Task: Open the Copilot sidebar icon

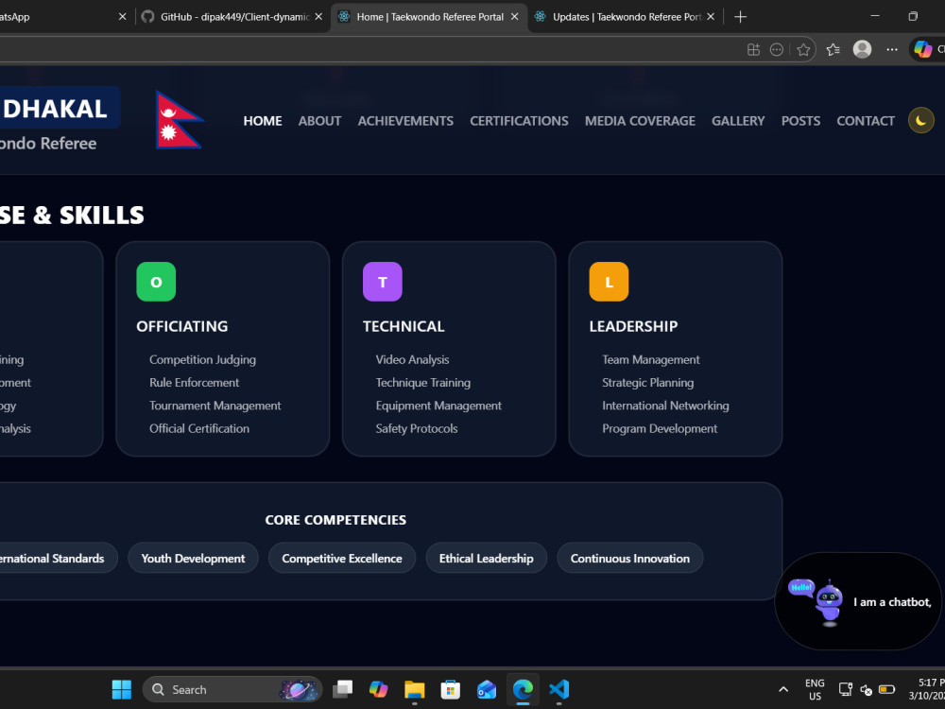Action: click(922, 49)
